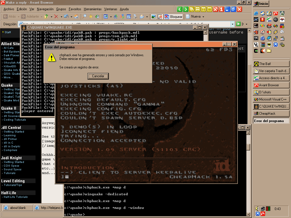Toggle the Flash blocking button before Bloquear
291x218 pixels.
tap(160, 17)
